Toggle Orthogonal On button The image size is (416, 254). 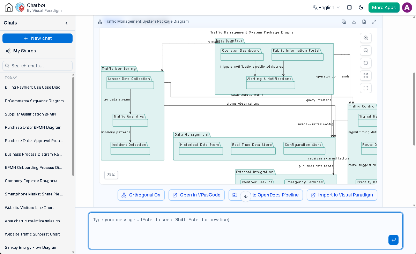point(141,195)
